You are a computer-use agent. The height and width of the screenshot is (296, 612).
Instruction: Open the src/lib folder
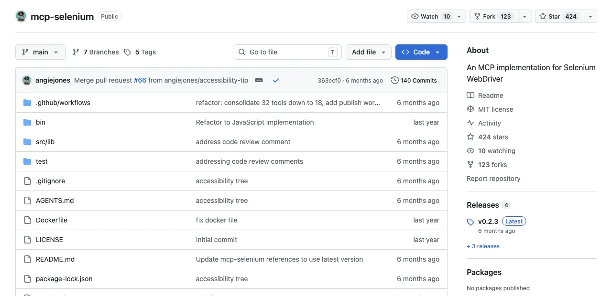[x=45, y=142]
